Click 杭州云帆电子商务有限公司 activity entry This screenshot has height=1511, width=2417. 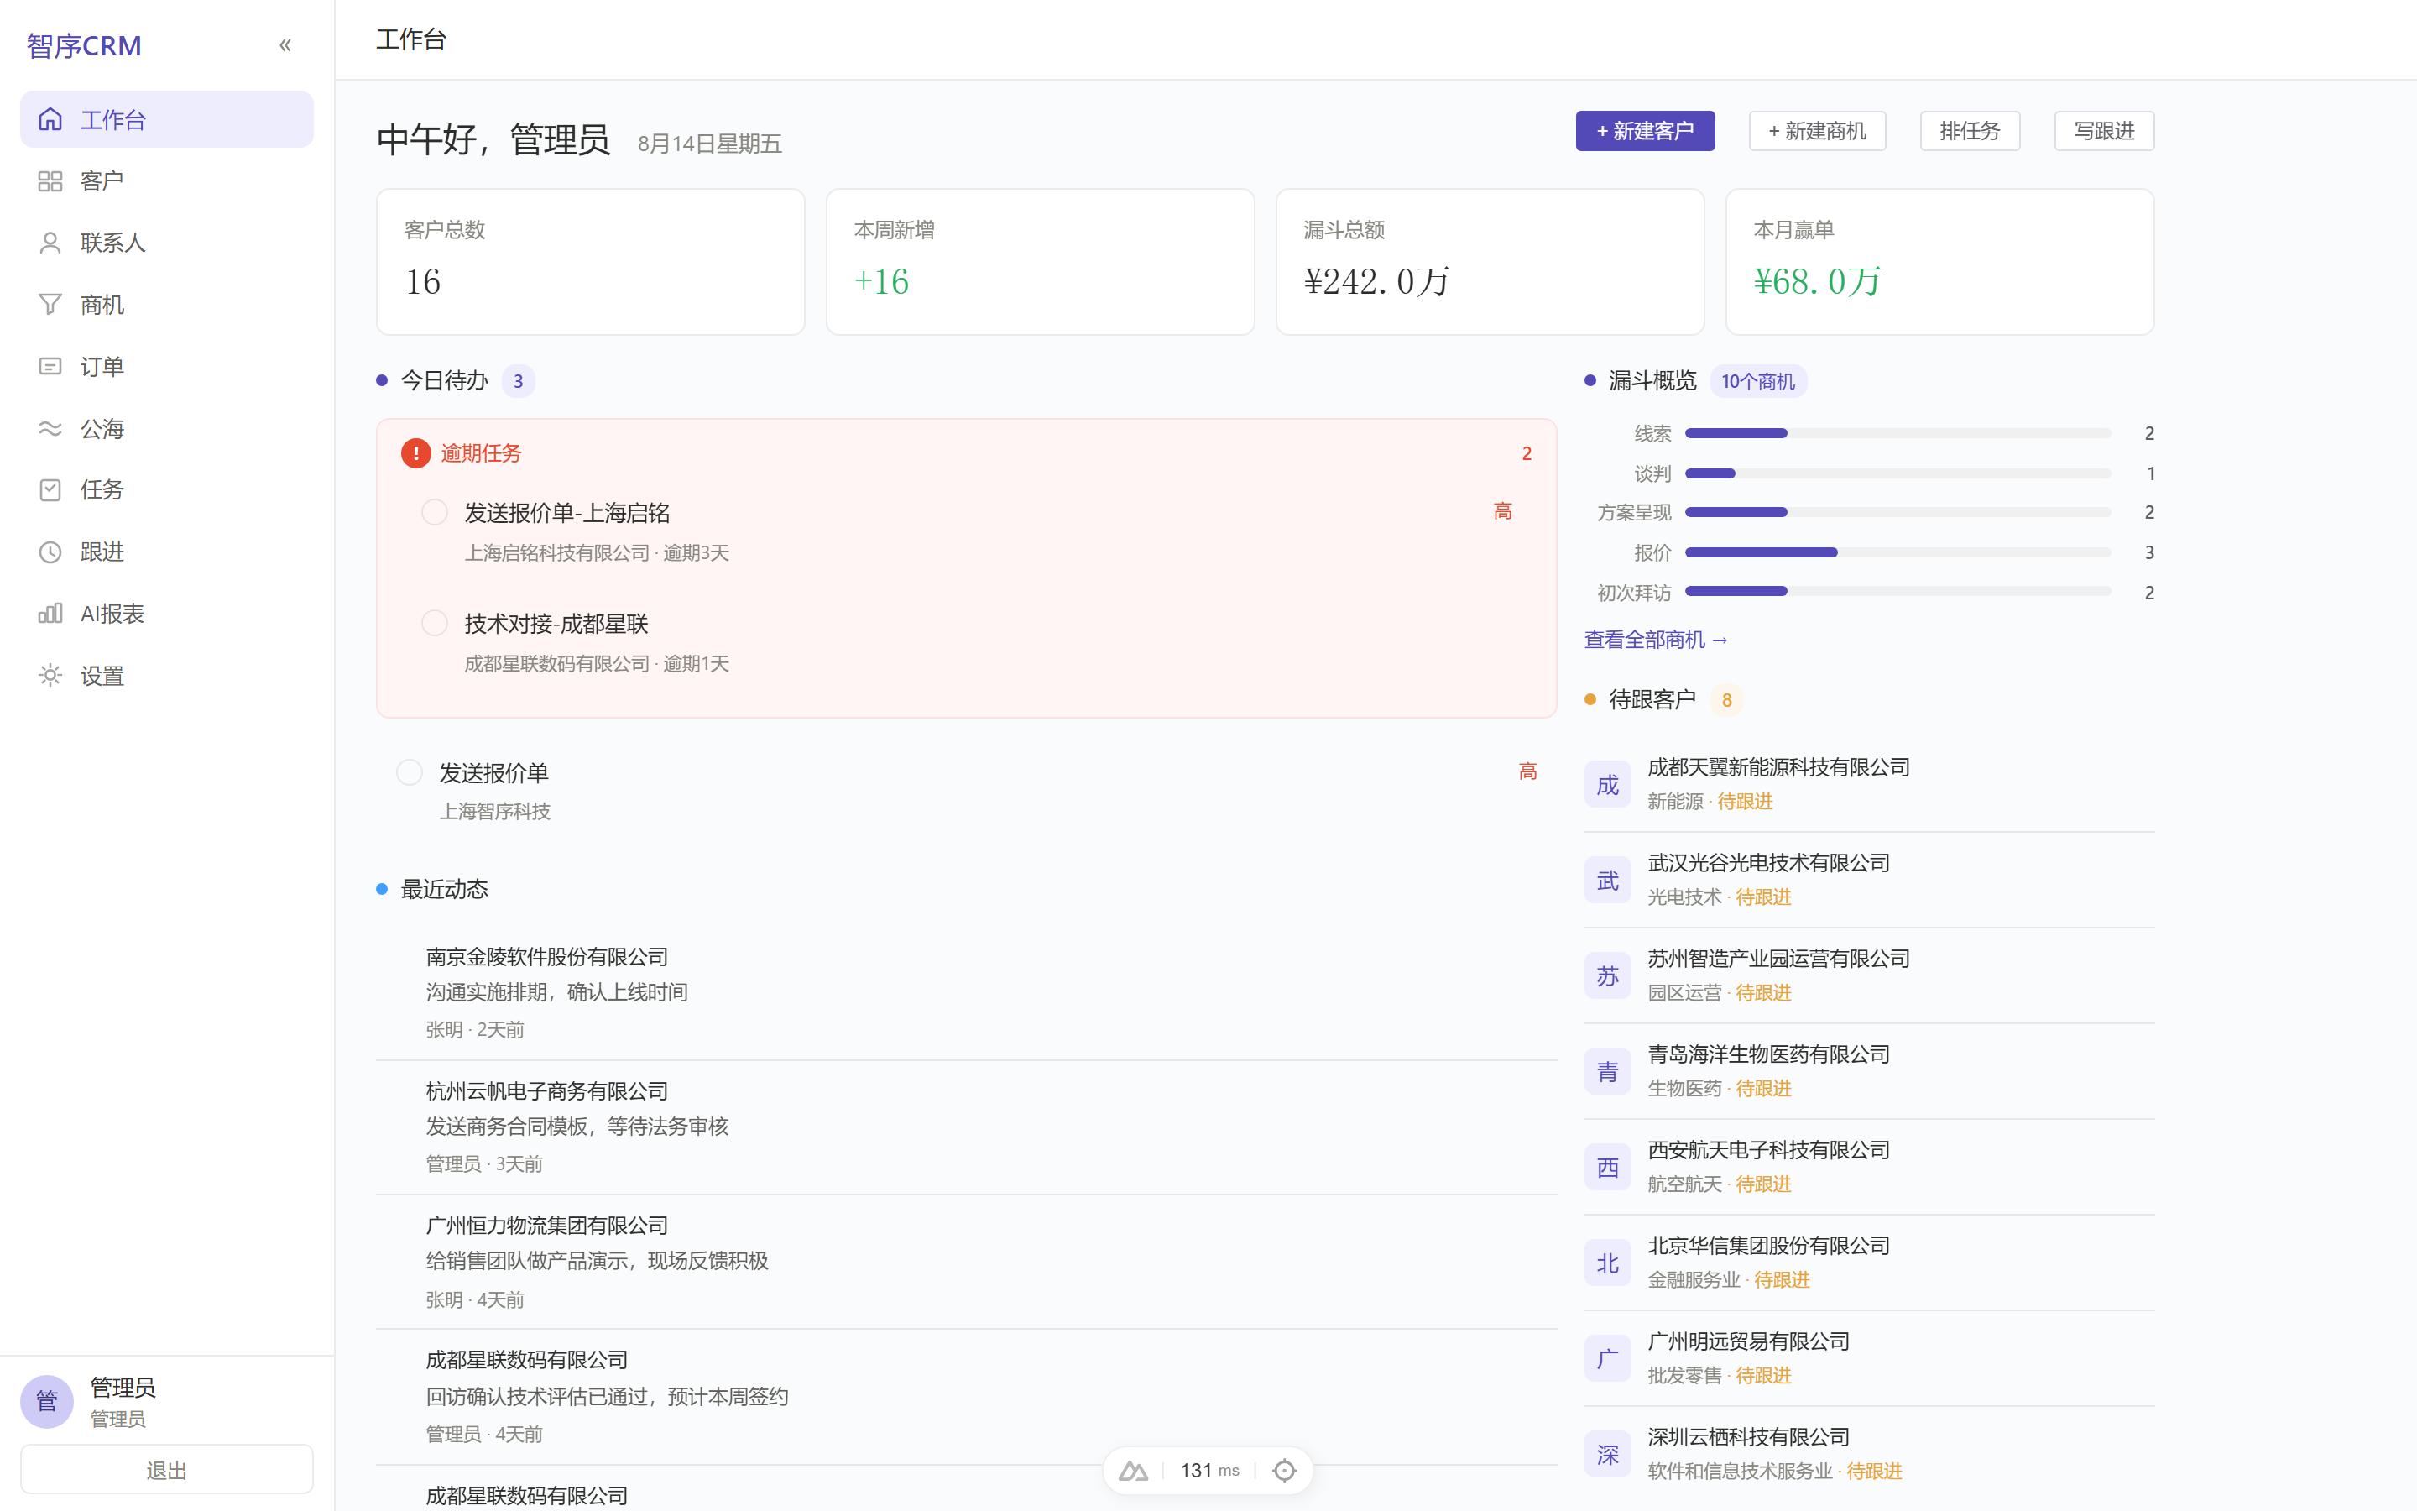point(967,1127)
